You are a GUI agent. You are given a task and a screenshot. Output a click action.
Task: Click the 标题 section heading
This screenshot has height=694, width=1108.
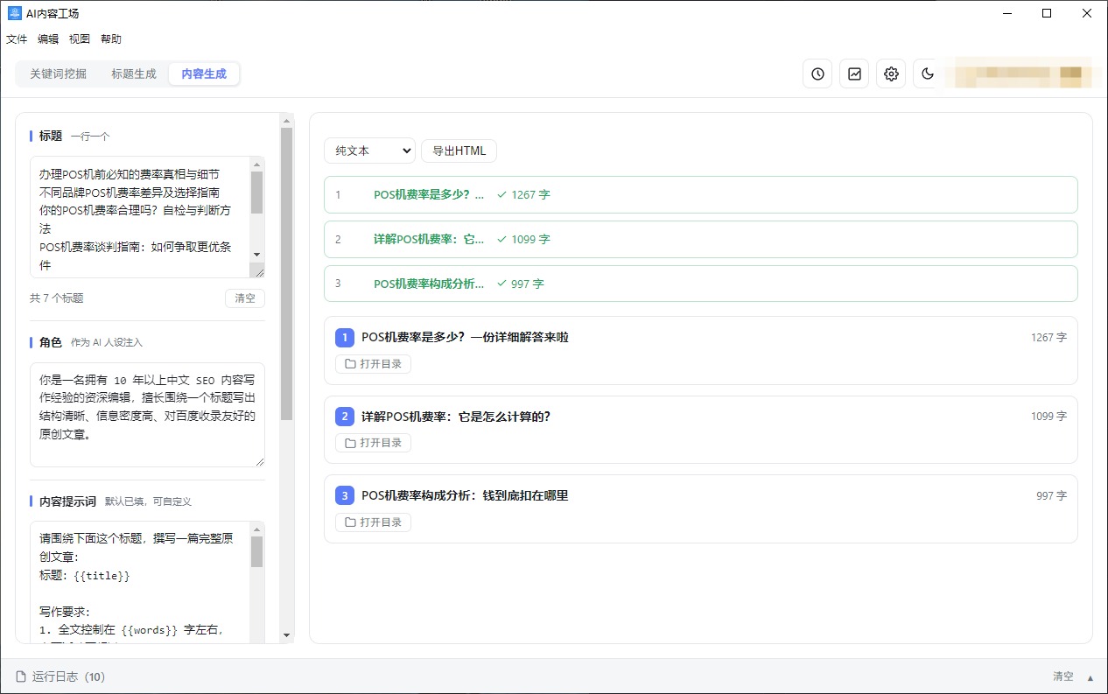51,136
